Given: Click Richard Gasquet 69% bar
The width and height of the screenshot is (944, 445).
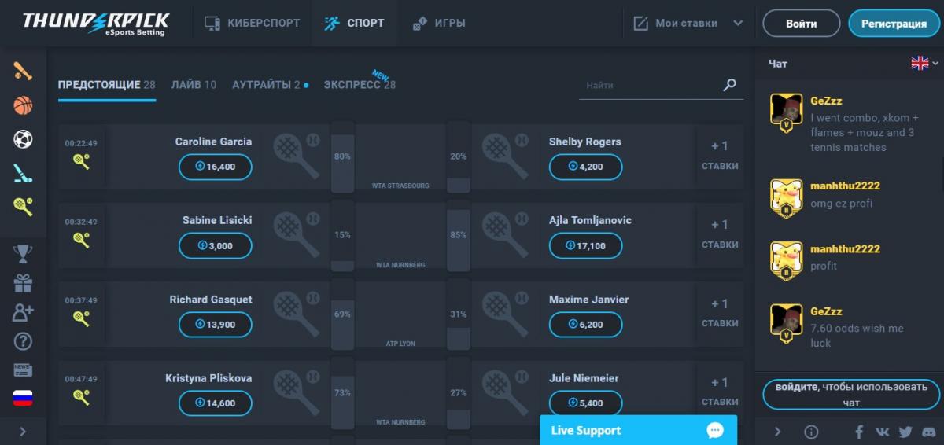Looking at the screenshot, I should pos(342,314).
